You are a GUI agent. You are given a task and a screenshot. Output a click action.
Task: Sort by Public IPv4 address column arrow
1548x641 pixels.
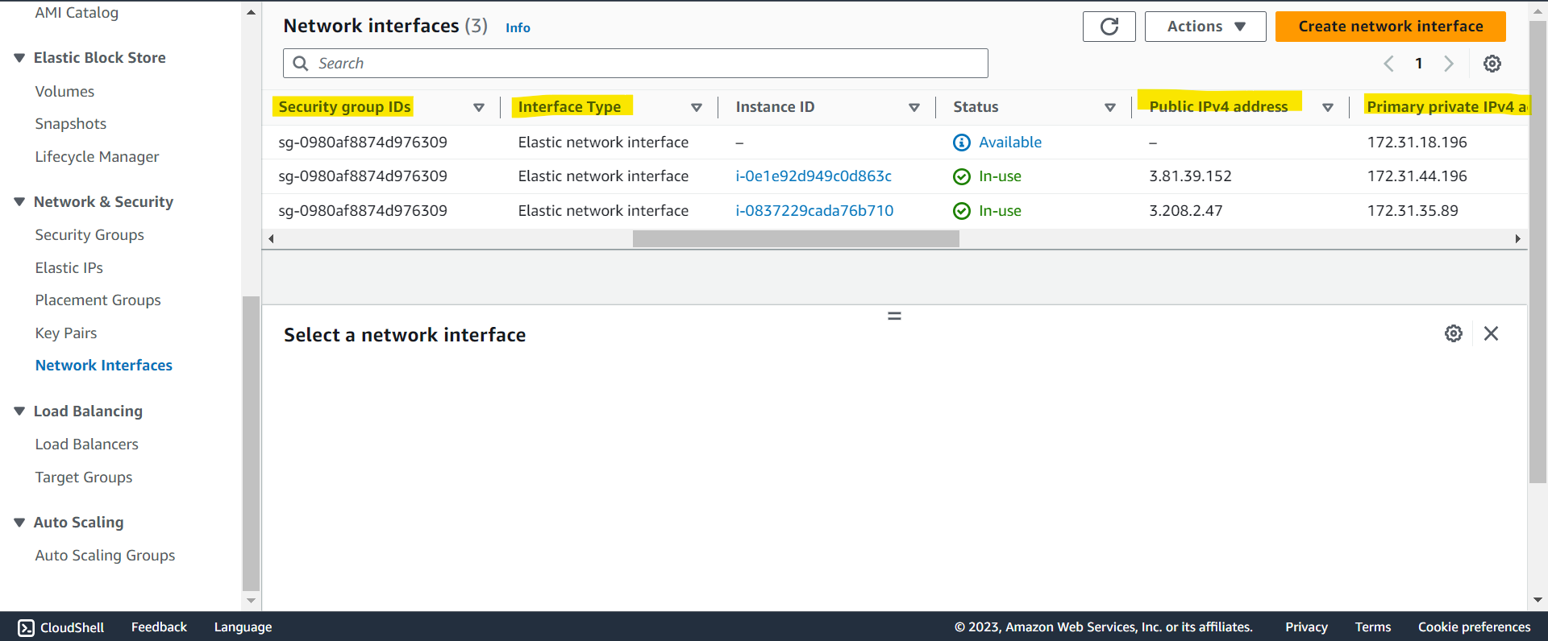point(1328,107)
